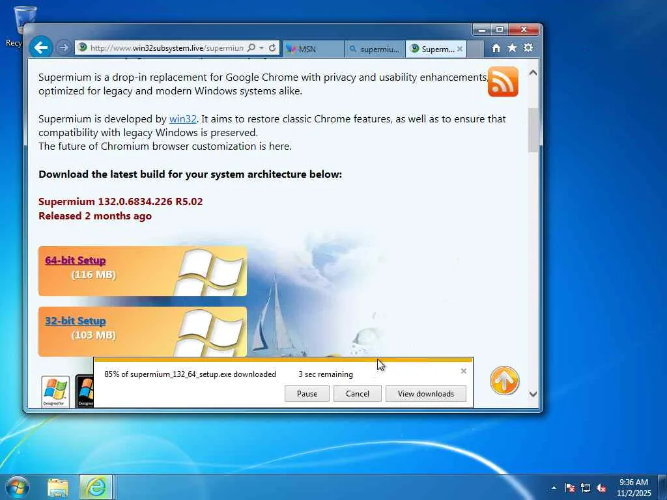Open Favorites star icon
667x500 pixels.
pos(512,48)
